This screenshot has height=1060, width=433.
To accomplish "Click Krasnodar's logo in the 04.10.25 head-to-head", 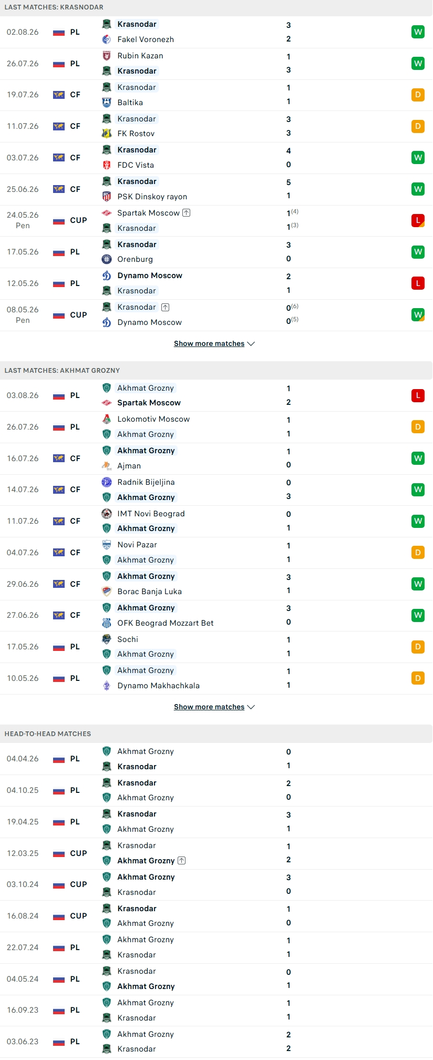I will pos(107,783).
